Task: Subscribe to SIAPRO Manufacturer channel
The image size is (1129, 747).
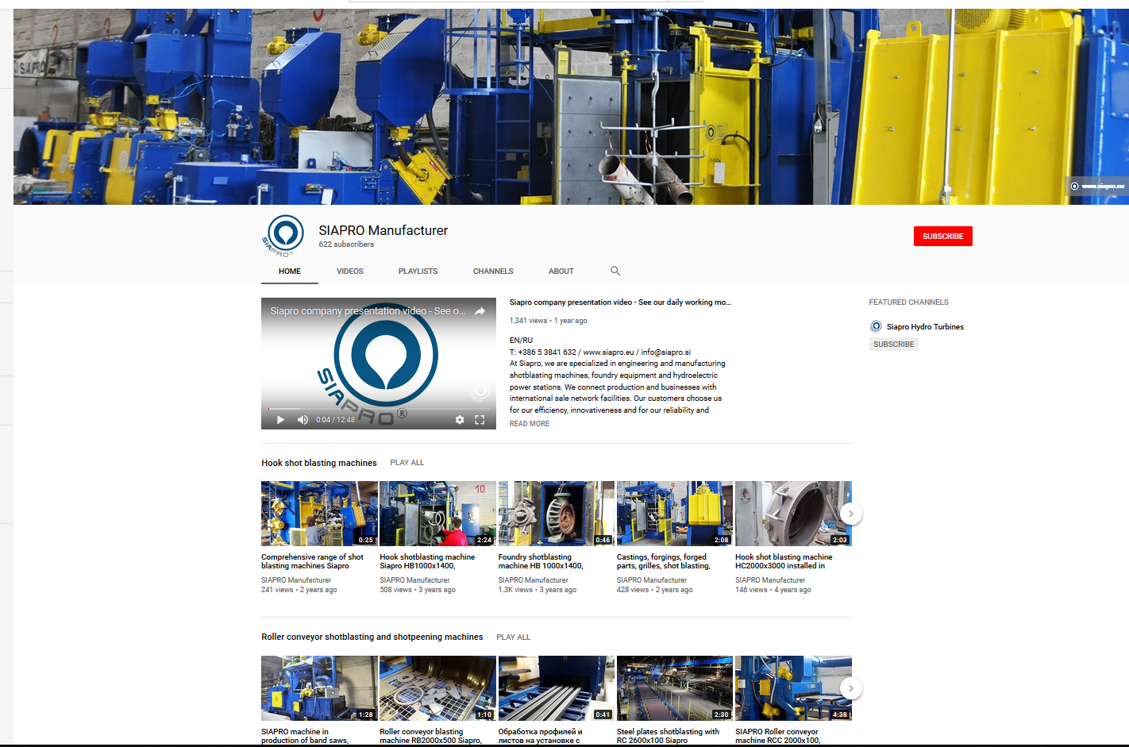Action: pyautogui.click(x=943, y=237)
